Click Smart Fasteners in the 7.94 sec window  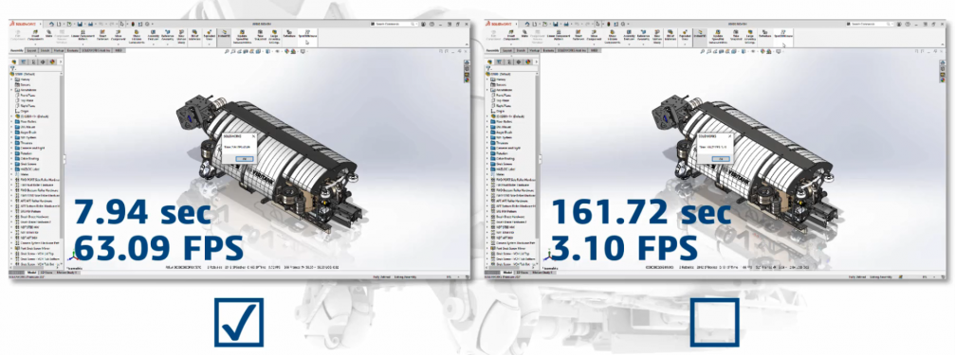pyautogui.click(x=102, y=35)
